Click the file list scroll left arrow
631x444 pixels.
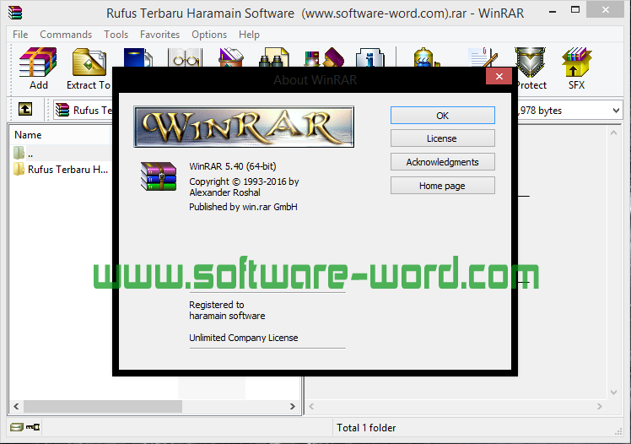point(16,406)
